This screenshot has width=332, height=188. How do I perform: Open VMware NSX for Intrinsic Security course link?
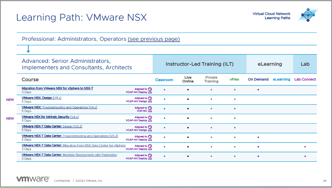tap(50, 117)
